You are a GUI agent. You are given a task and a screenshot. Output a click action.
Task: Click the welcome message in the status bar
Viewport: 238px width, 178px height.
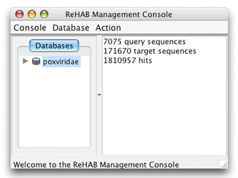pyautogui.click(x=96, y=164)
